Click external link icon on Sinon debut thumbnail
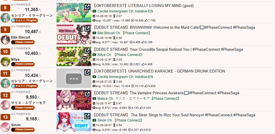Viewport: 275px width, 134px height. coord(87,116)
